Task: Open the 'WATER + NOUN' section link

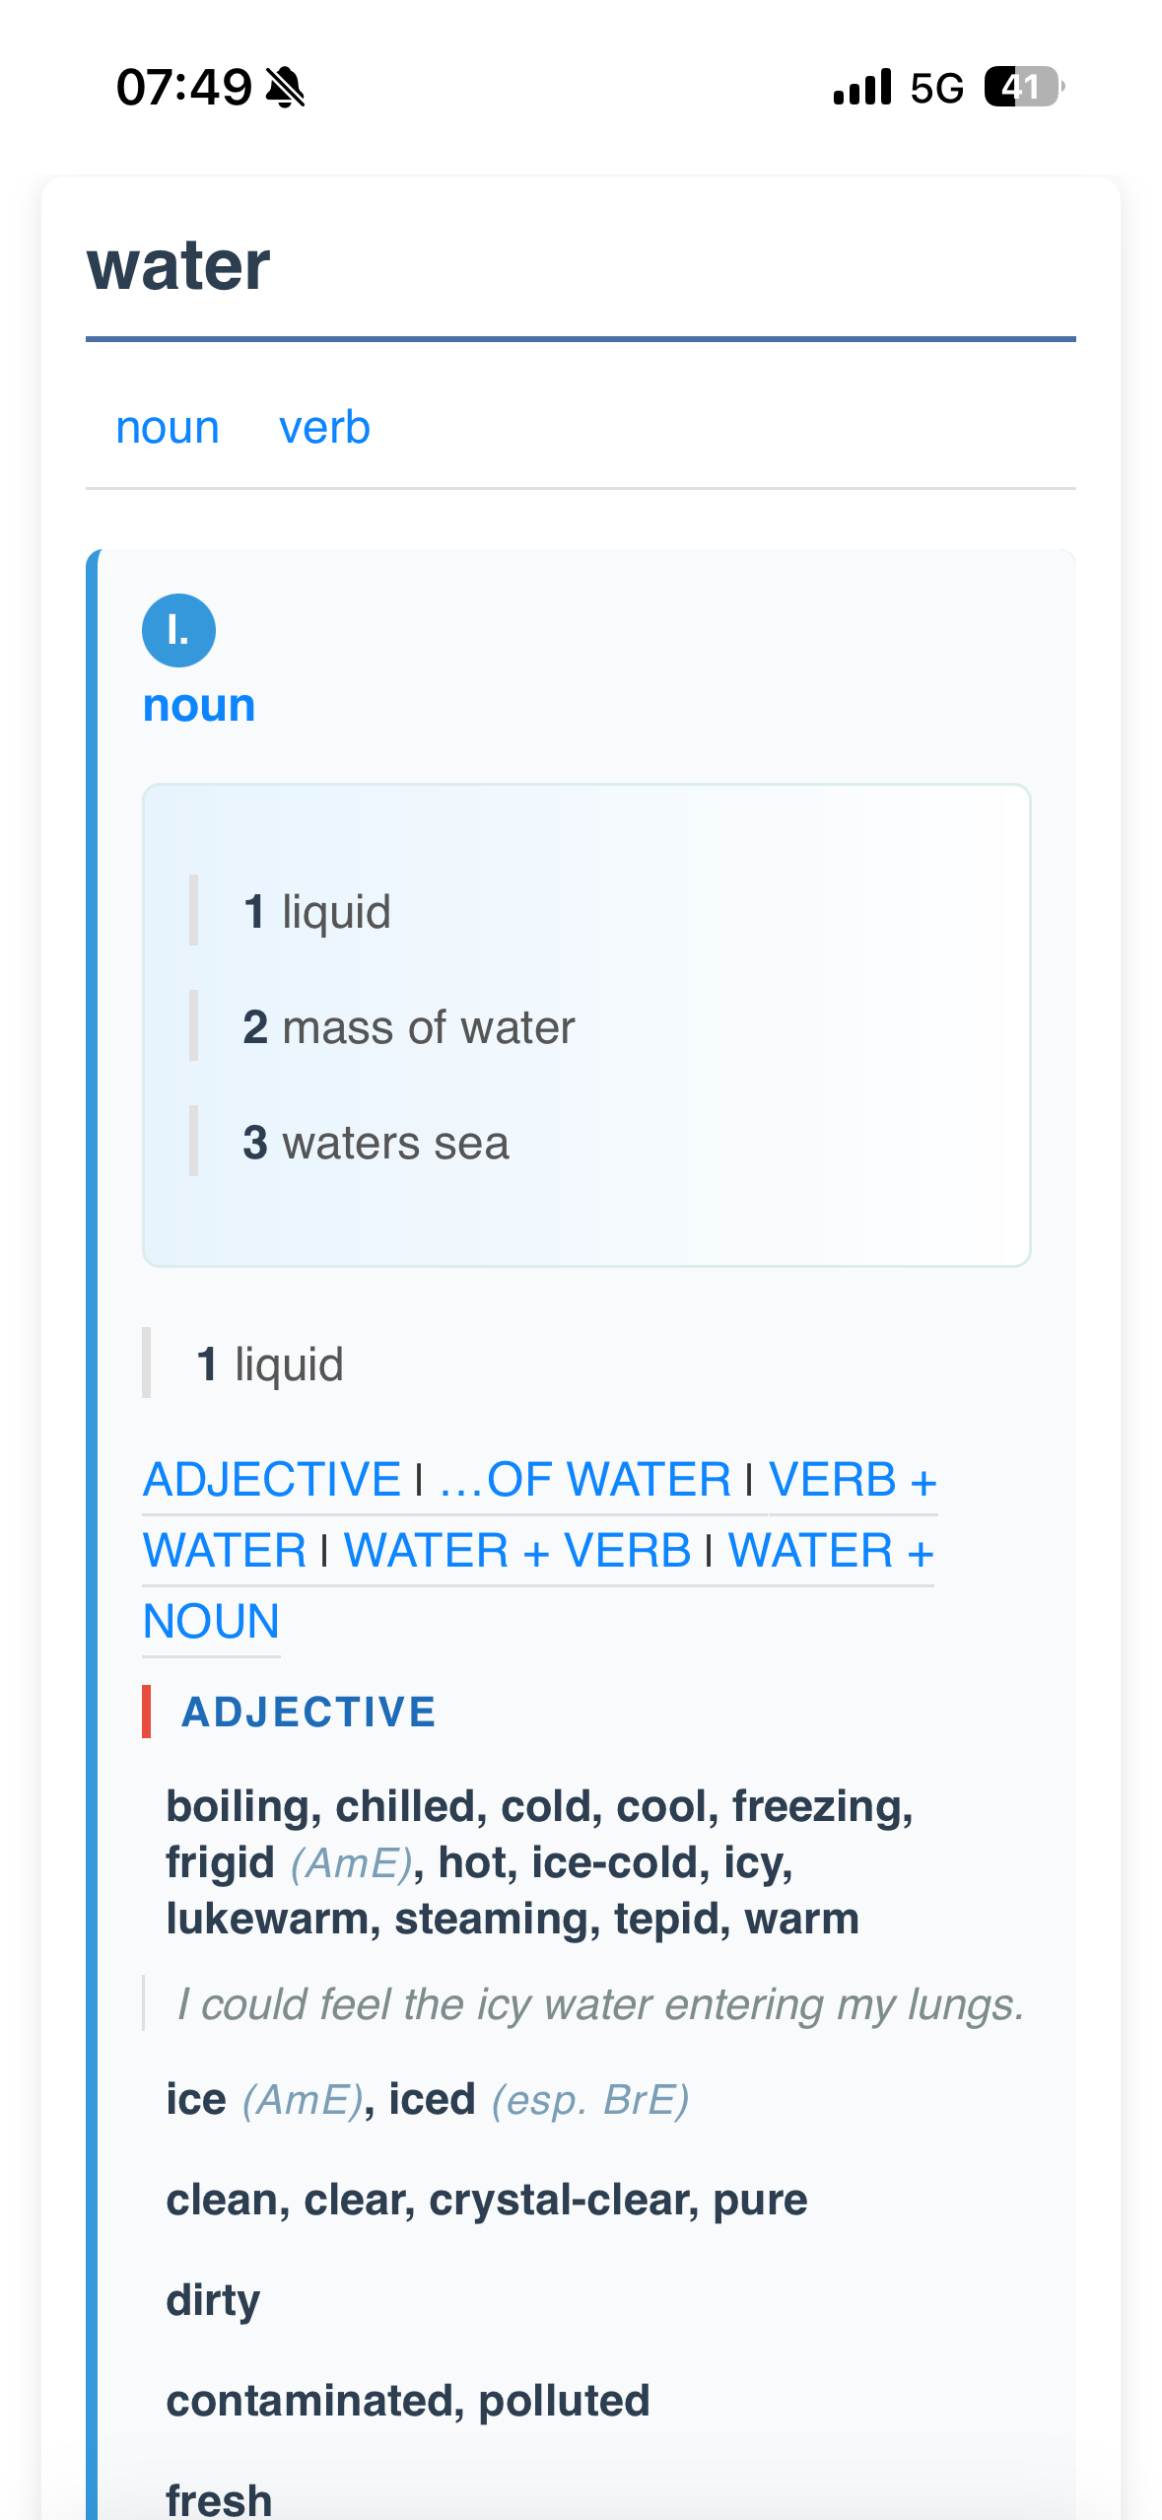Action: 830,1551
